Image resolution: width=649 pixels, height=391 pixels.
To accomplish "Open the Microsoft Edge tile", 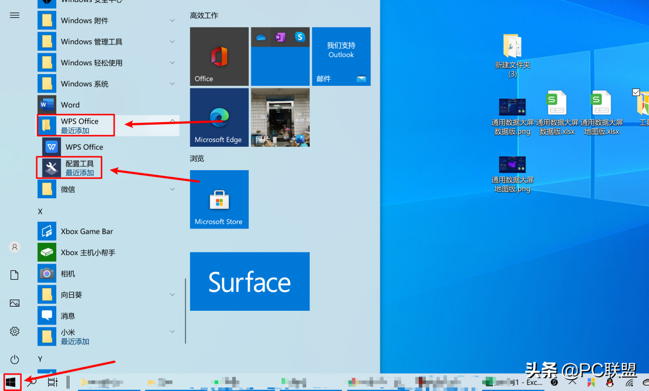I will click(x=219, y=117).
